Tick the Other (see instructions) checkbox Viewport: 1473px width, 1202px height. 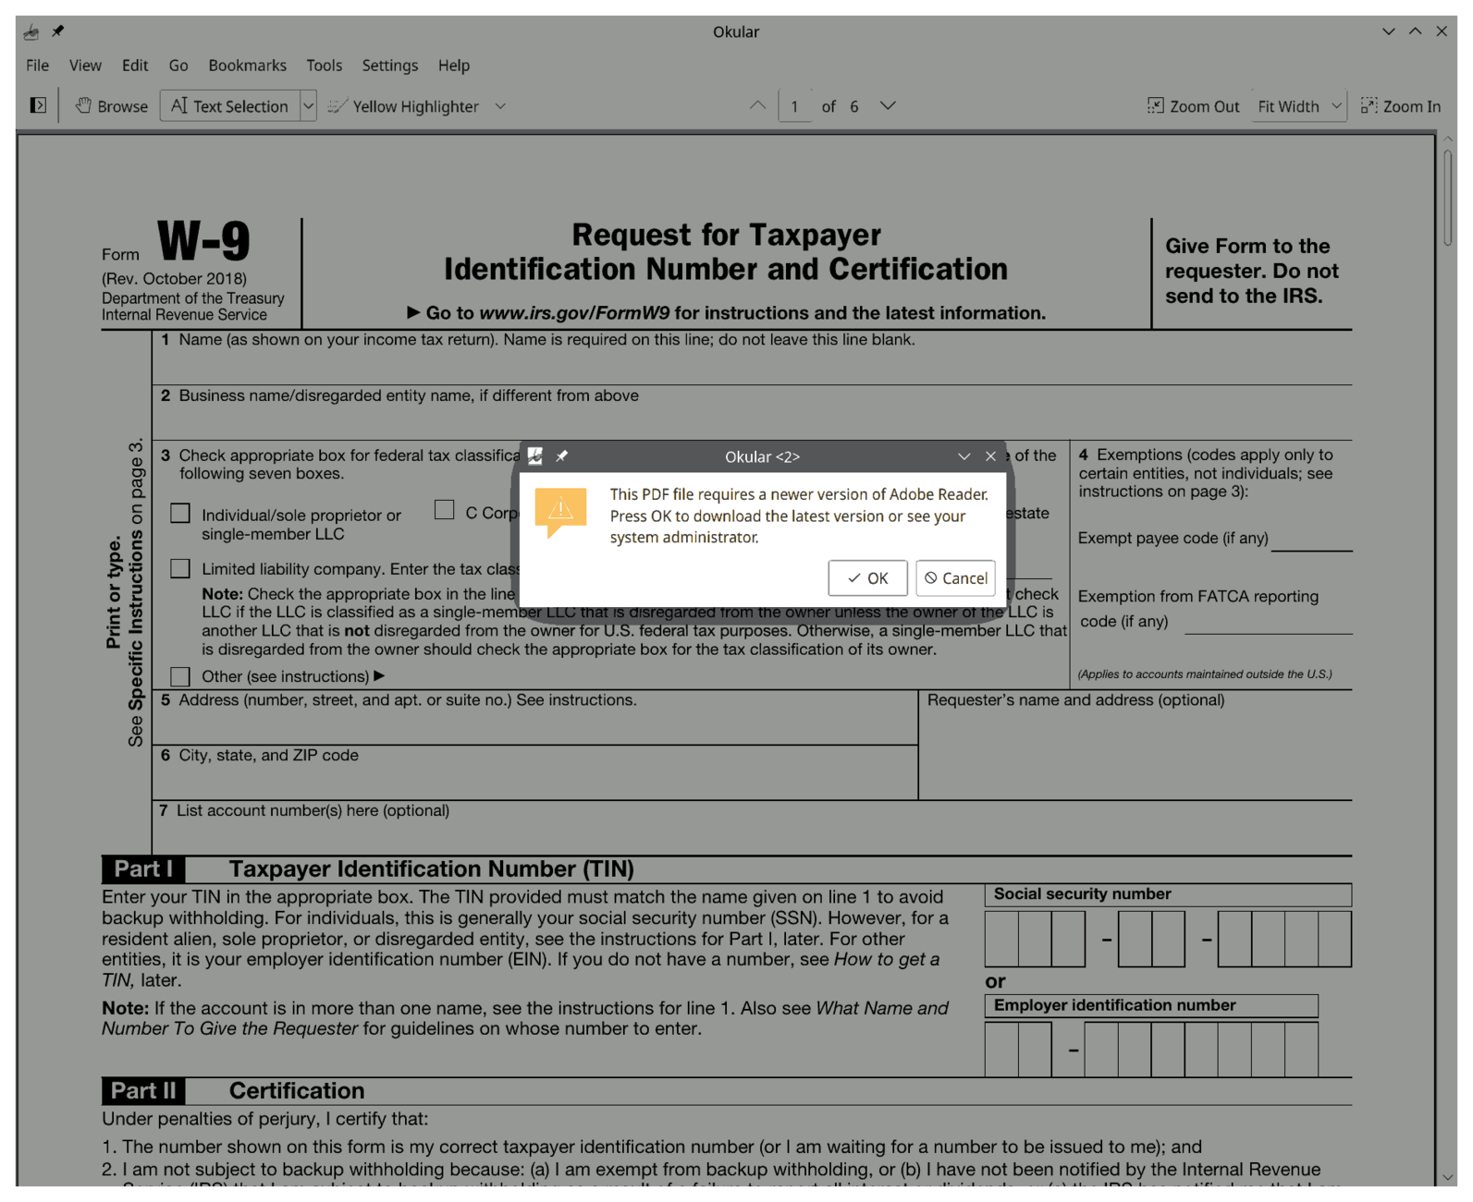pyautogui.click(x=180, y=676)
